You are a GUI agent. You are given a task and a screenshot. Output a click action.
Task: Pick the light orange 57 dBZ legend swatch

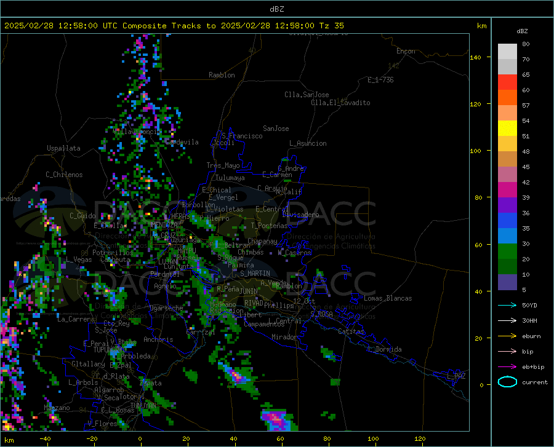(507, 113)
